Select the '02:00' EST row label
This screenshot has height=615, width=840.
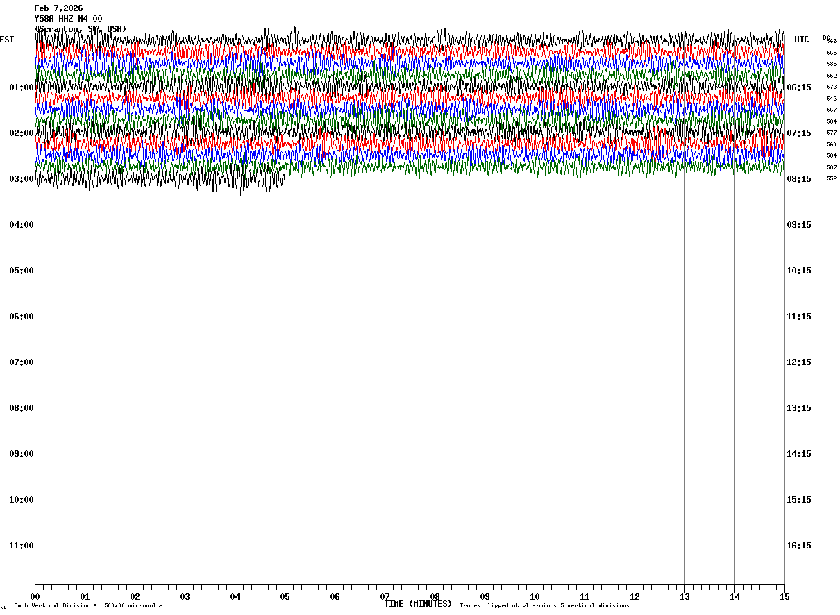click(22, 133)
